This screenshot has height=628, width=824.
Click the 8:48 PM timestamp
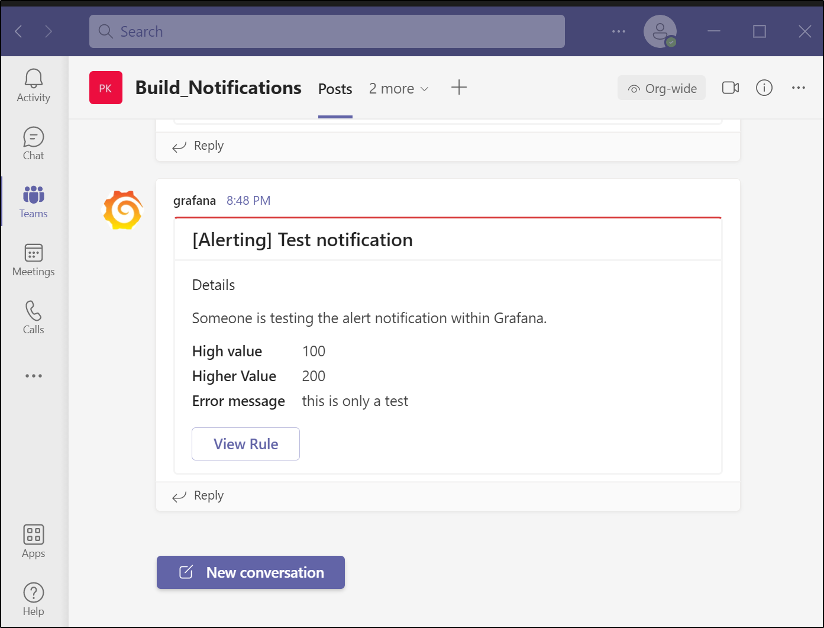click(x=248, y=201)
